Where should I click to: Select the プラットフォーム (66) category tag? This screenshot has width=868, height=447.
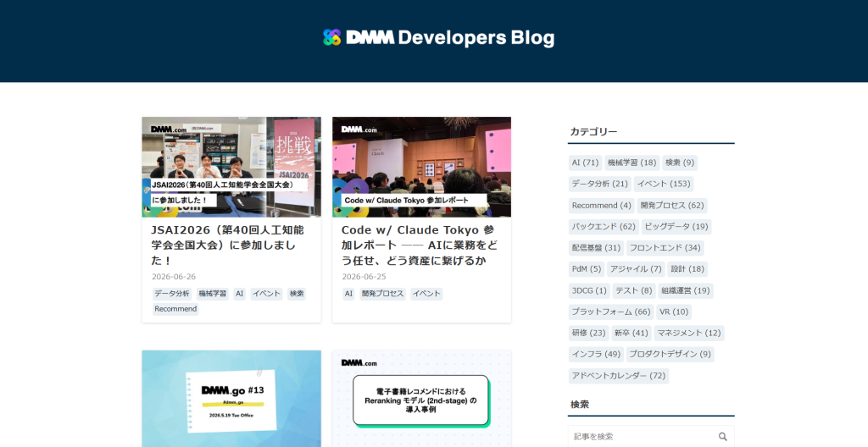point(610,312)
